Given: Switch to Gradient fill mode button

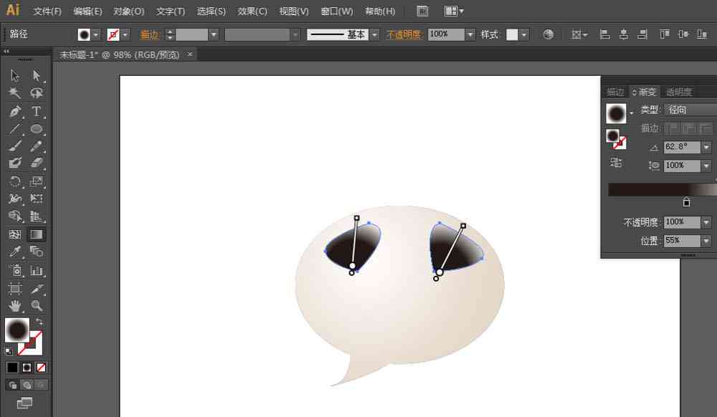Looking at the screenshot, I should 27,368.
